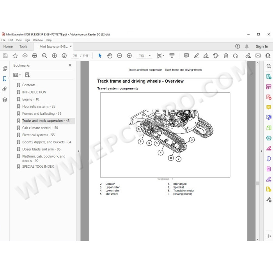Close the Bookmarks pane
The width and height of the screenshot is (273, 273).
[70, 65]
